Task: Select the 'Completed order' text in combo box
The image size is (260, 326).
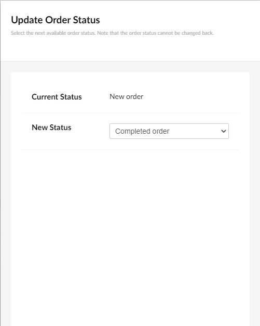Action: 142,131
